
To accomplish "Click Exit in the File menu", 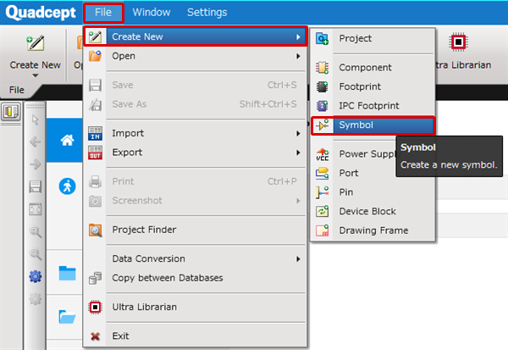I will [x=195, y=336].
